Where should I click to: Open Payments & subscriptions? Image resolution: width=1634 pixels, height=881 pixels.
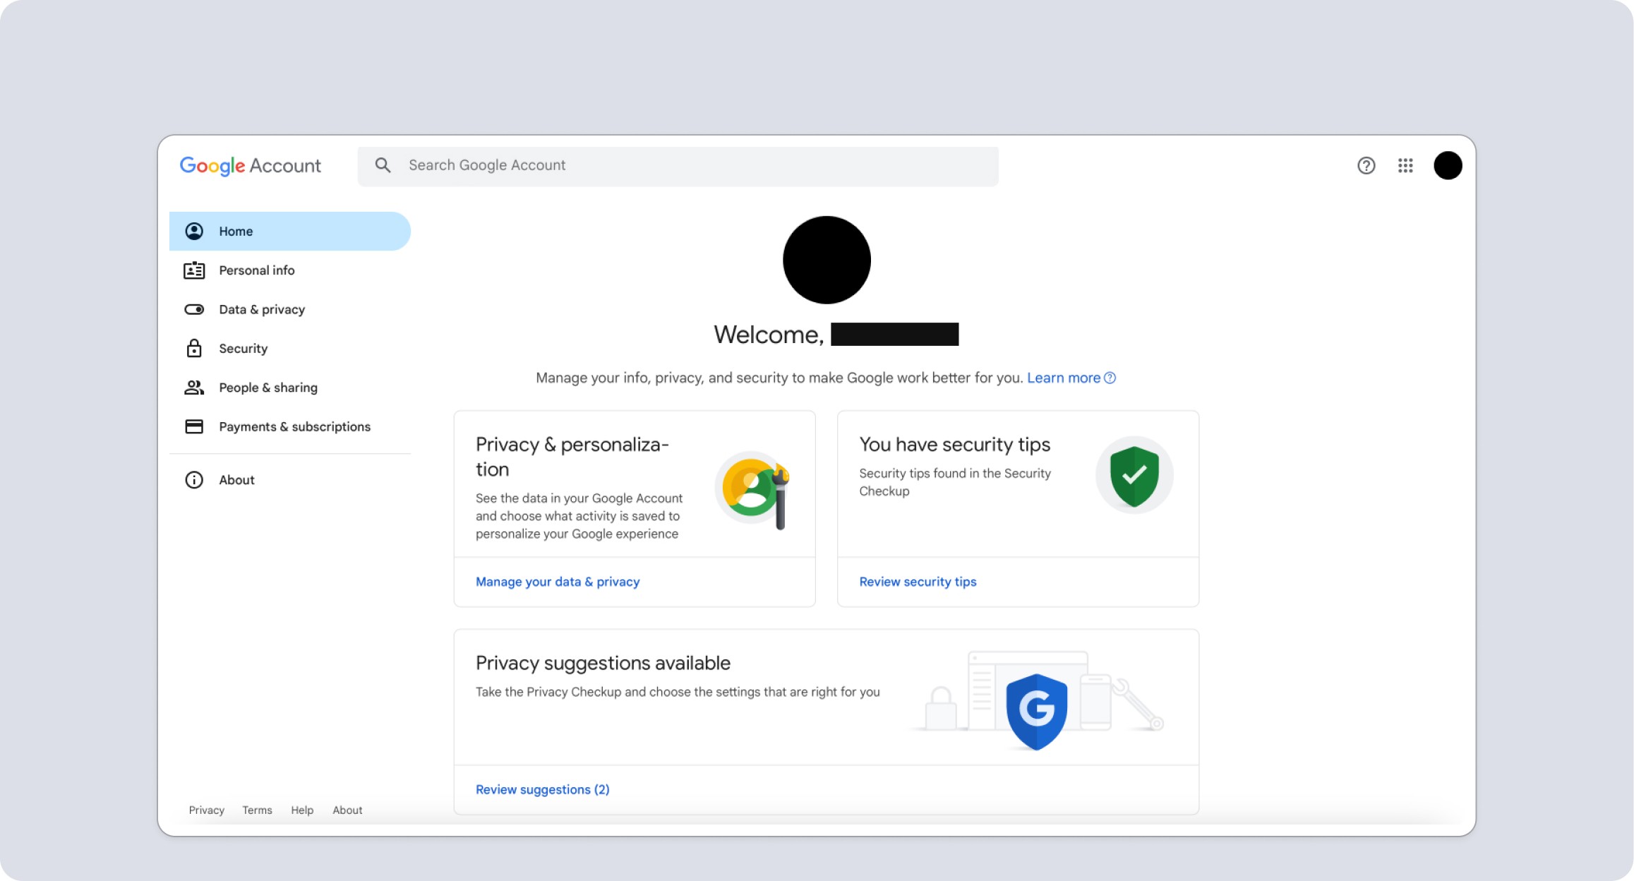tap(294, 426)
